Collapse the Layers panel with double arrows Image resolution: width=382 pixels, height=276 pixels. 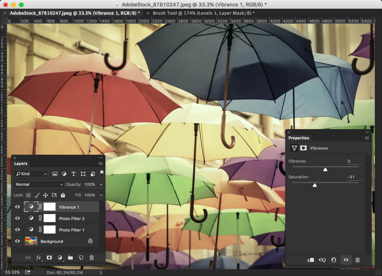(101, 157)
